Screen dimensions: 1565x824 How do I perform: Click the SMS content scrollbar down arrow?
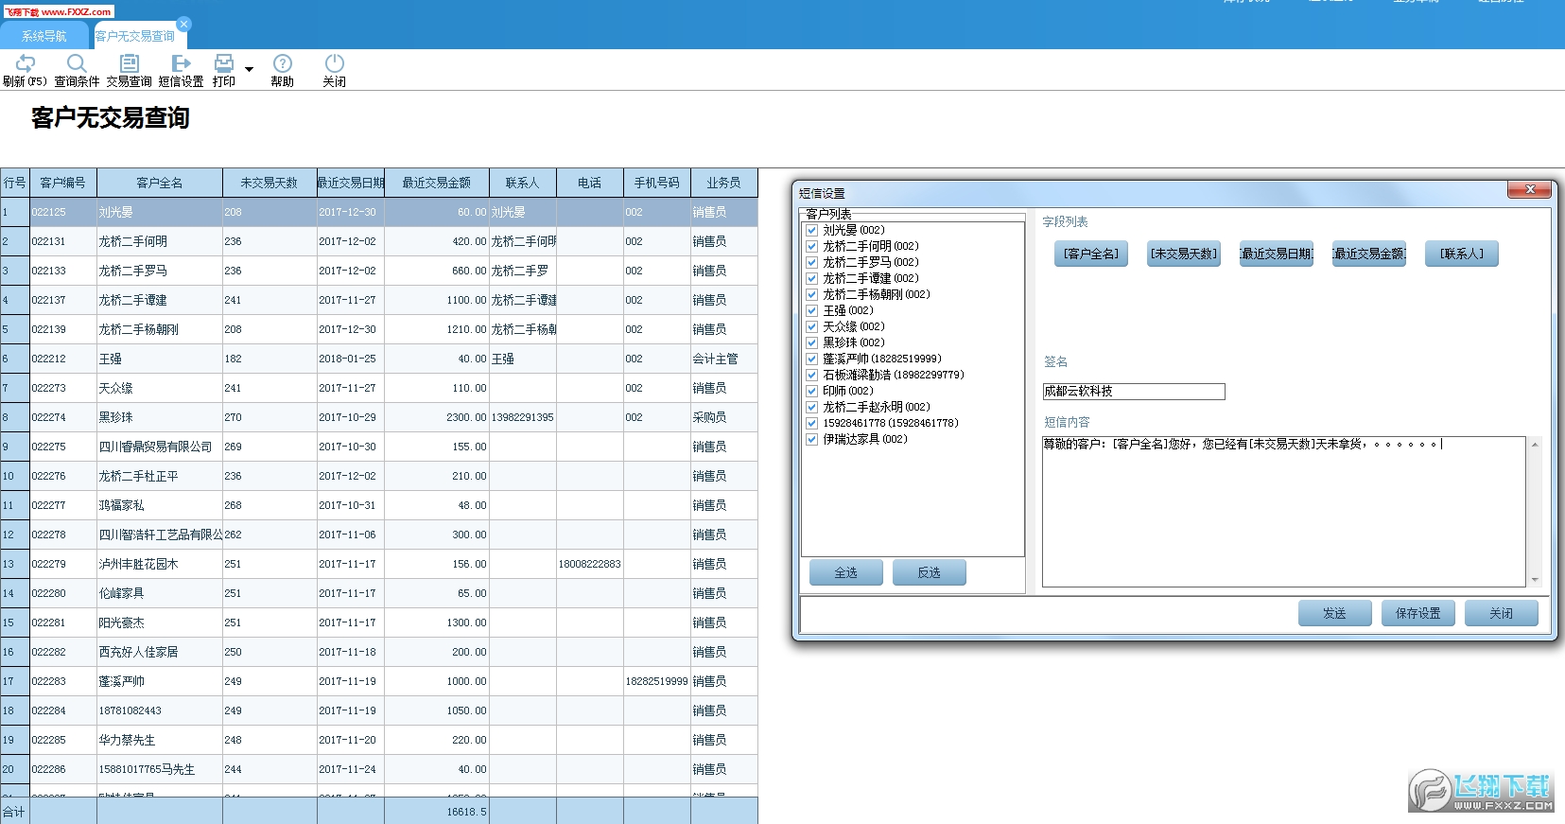tap(1535, 580)
